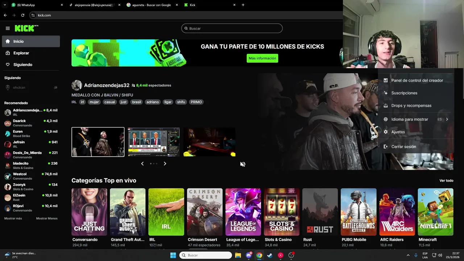Select the 'shifu' tag
464x261 pixels.
click(181, 102)
